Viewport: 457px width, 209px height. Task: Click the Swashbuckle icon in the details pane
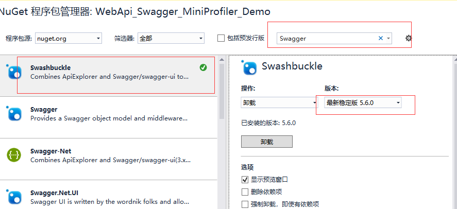click(x=249, y=67)
